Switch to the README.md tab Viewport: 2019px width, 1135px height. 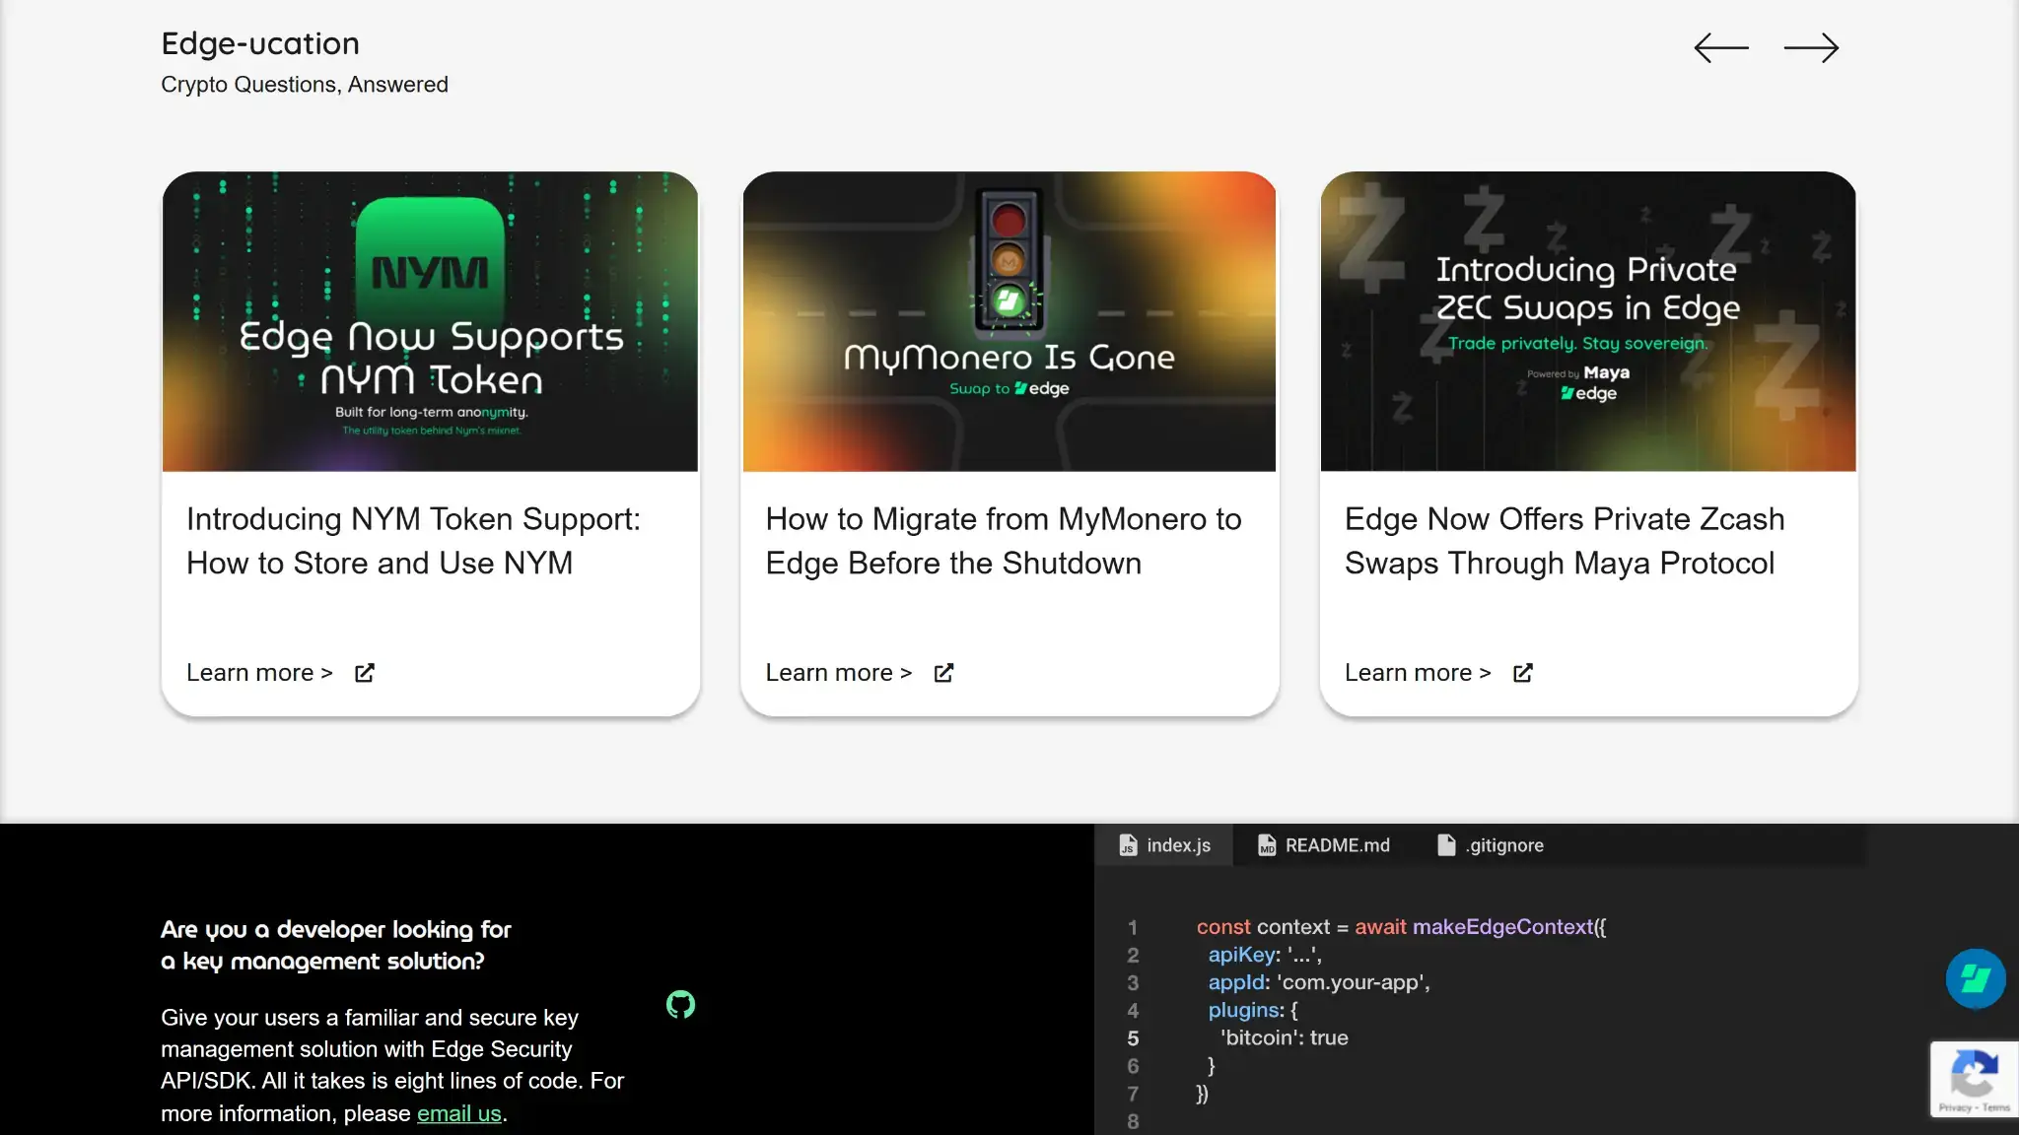[x=1323, y=845]
